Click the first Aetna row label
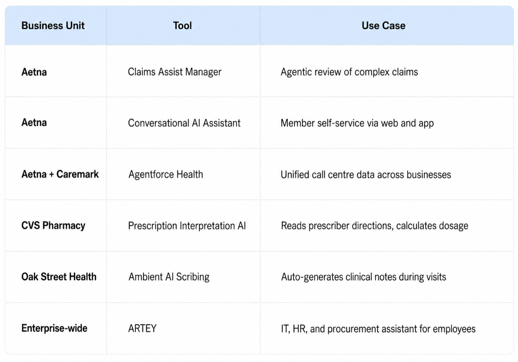The image size is (518, 362). 34,72
